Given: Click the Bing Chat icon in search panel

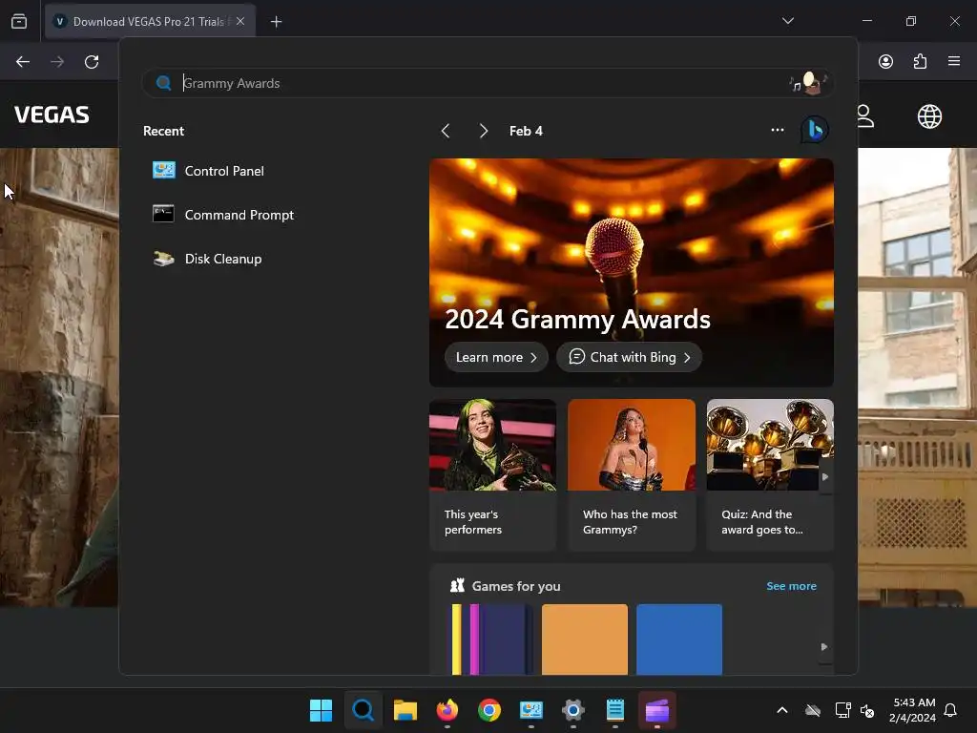Looking at the screenshot, I should [x=815, y=130].
